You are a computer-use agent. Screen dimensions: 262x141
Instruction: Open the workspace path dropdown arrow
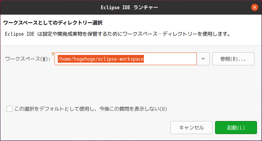(x=203, y=59)
